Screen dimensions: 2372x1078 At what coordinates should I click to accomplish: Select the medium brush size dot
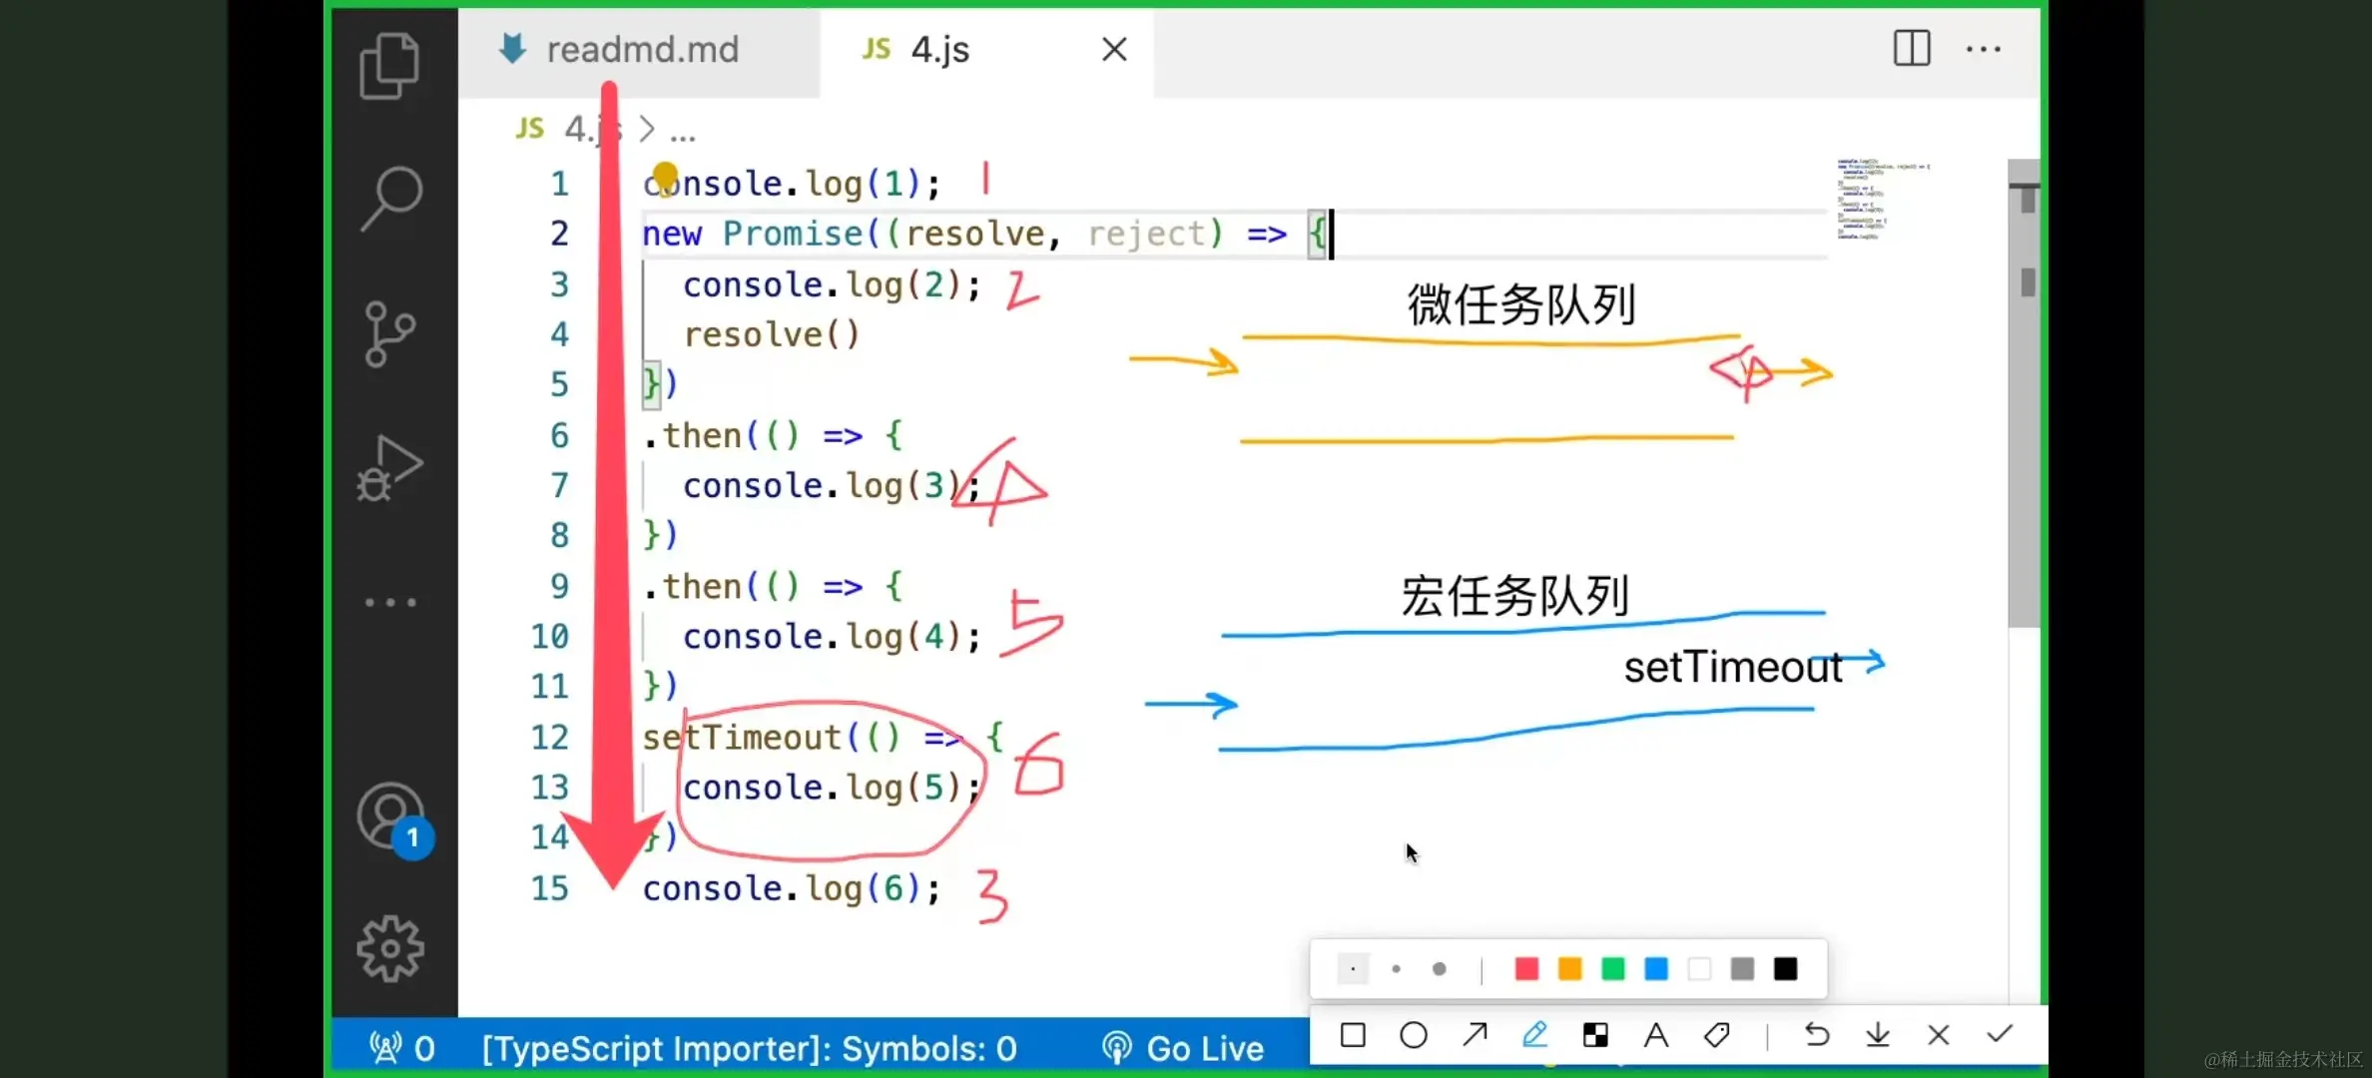click(1396, 969)
